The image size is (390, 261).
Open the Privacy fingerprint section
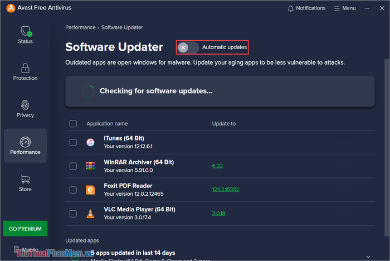pos(25,109)
